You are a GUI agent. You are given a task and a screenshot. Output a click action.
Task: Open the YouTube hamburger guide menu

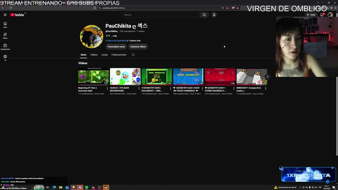5,15
